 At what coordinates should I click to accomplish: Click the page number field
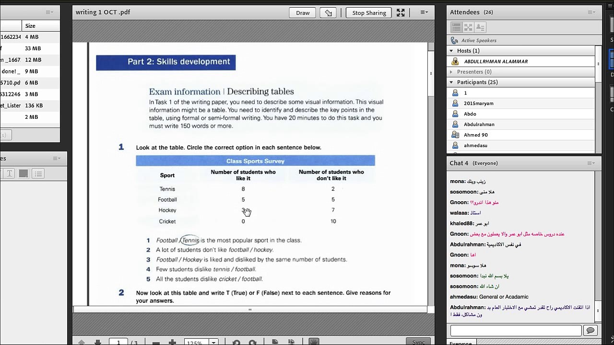[118, 342]
